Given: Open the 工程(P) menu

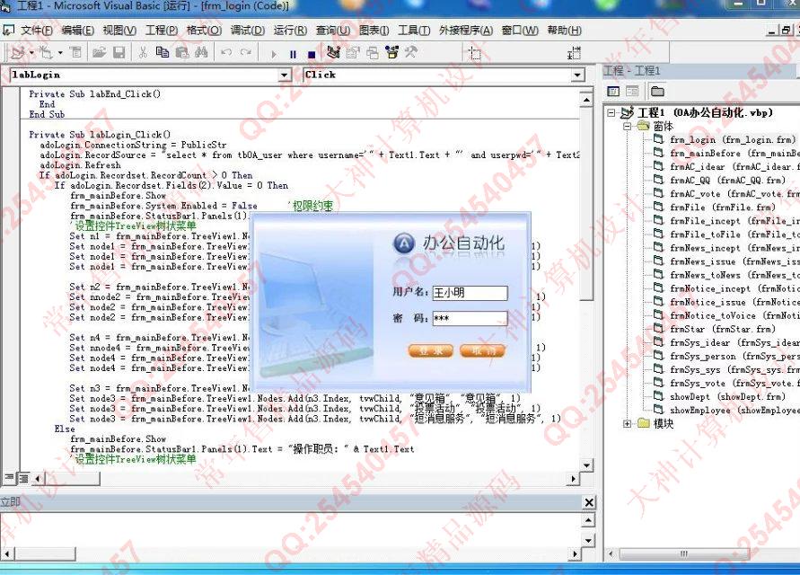Looking at the screenshot, I should click(162, 31).
